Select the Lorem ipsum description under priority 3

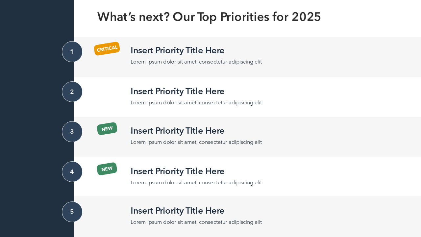point(196,142)
